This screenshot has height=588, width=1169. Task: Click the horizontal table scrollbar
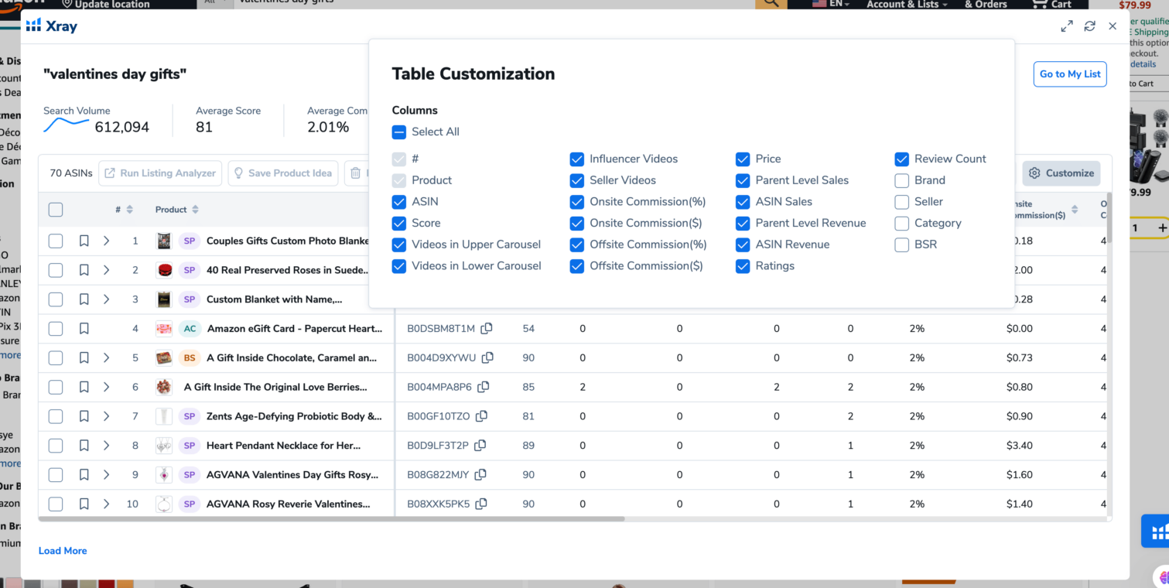coord(331,518)
